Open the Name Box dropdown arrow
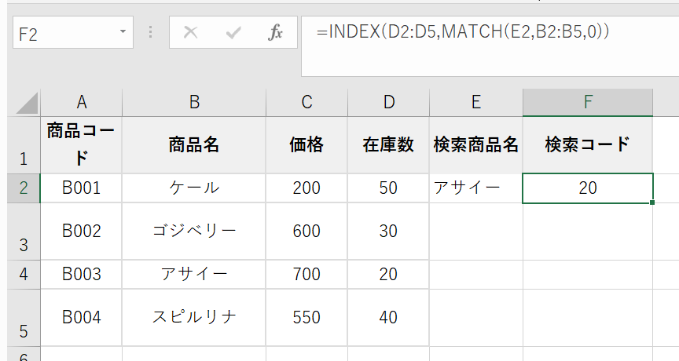This screenshot has height=361, width=679. click(123, 33)
